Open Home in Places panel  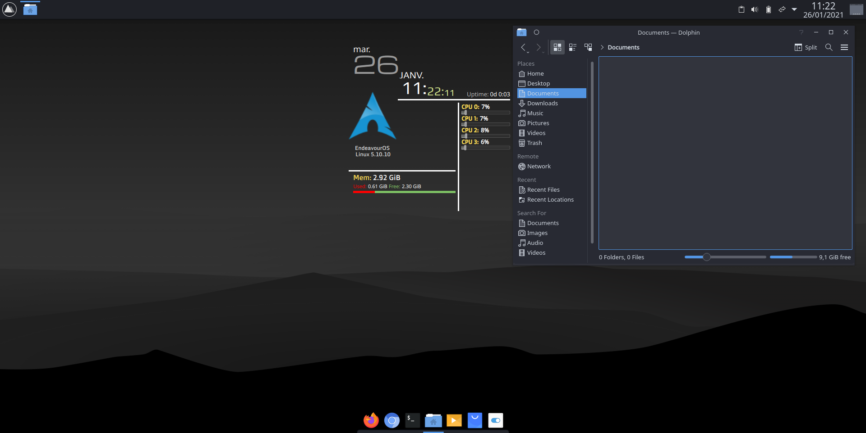552,74
